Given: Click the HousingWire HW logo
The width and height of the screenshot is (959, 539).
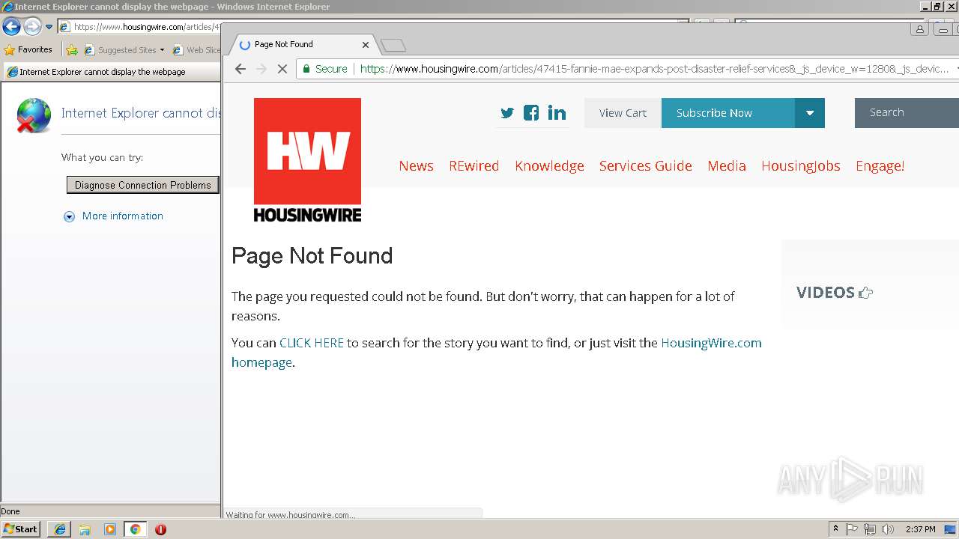Looking at the screenshot, I should (x=307, y=160).
